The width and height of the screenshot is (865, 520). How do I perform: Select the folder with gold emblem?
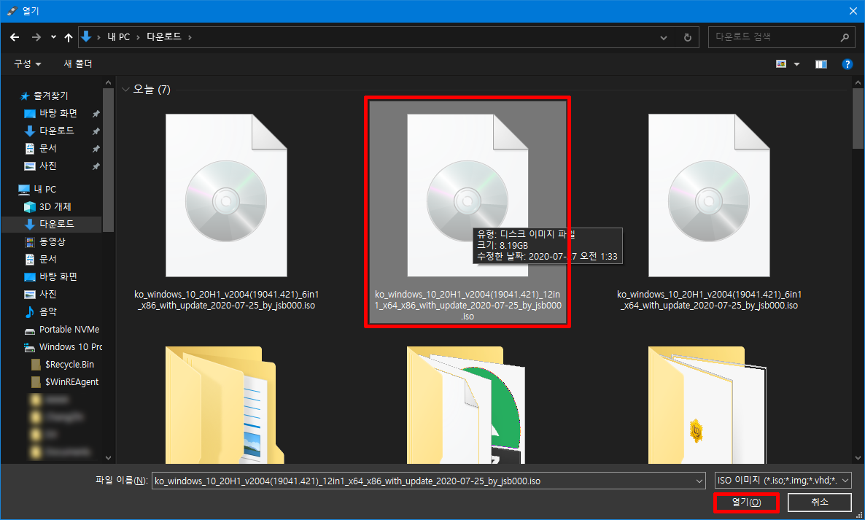[x=709, y=405]
